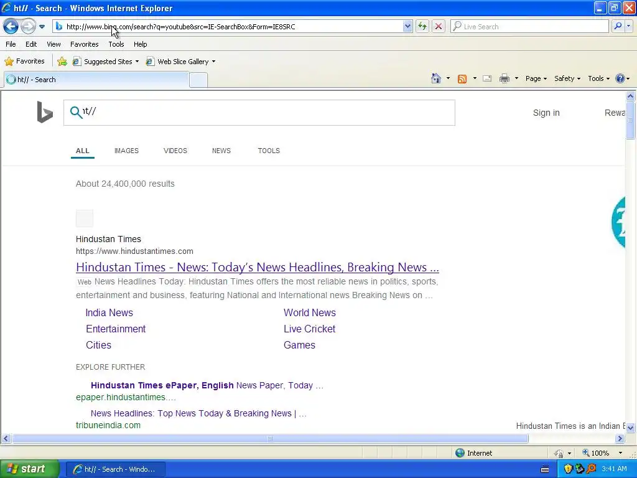Click vertical scrollbar up arrow
Viewport: 637px width, 478px height.
(x=631, y=96)
